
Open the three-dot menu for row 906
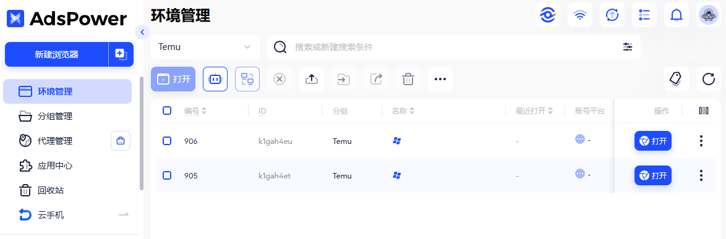pyautogui.click(x=701, y=141)
